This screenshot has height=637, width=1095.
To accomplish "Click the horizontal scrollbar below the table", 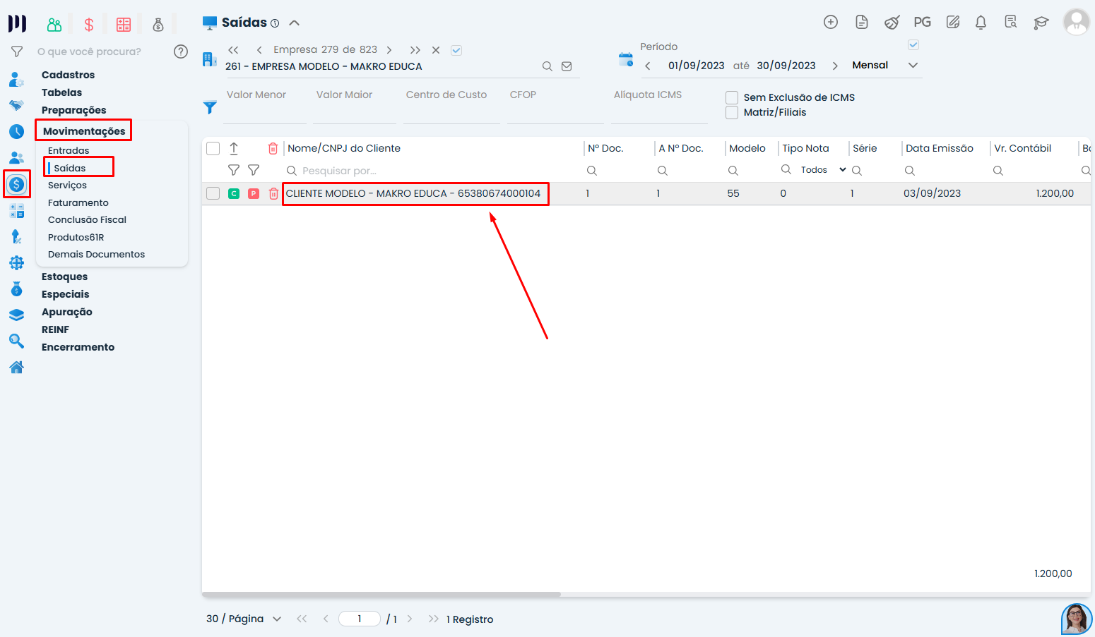I will pyautogui.click(x=381, y=595).
